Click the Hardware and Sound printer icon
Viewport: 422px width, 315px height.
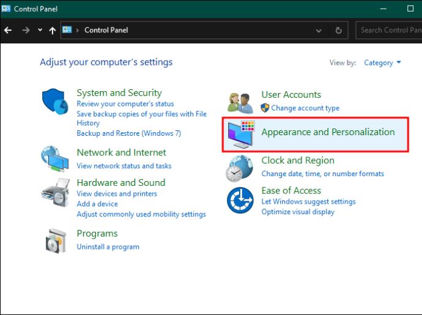[56, 193]
